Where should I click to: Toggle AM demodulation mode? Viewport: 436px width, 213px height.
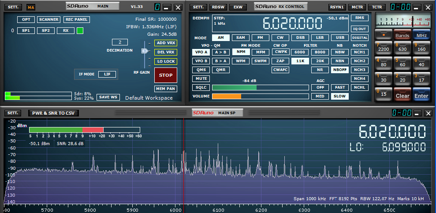pos(221,37)
